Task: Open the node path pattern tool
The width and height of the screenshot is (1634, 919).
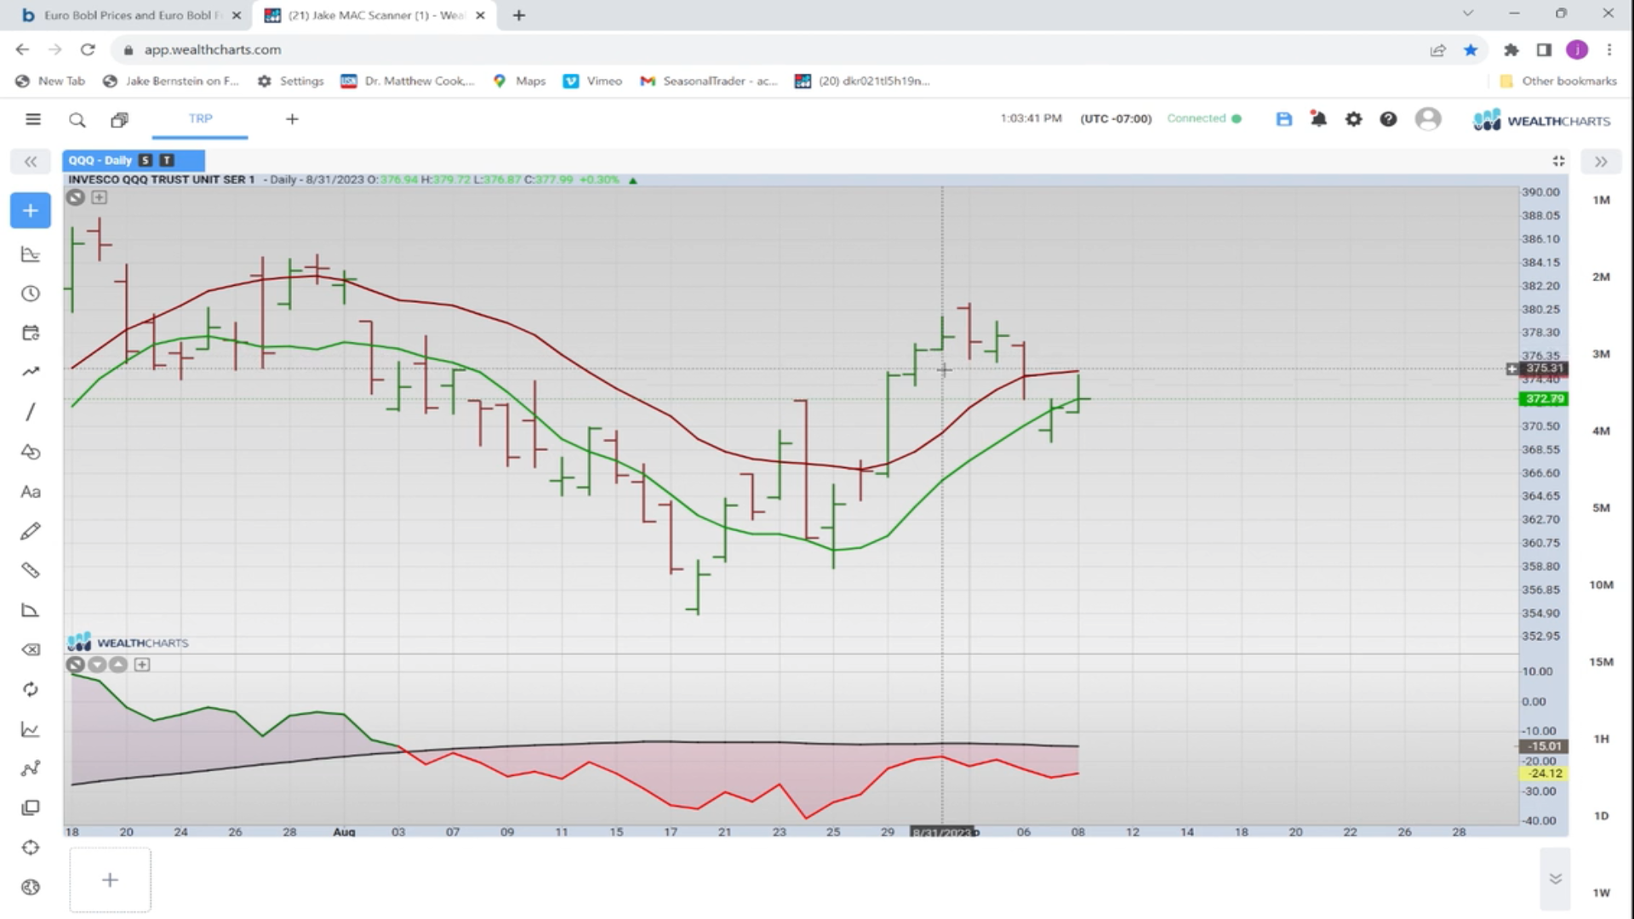Action: click(31, 768)
